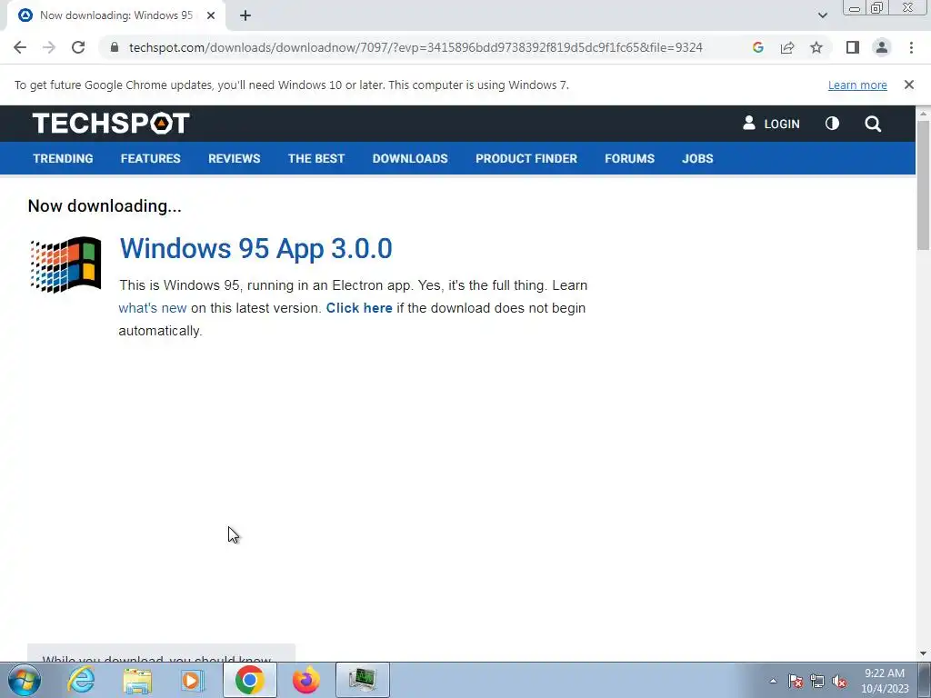Close the 'Now downloading: Windows 95' tab
931x698 pixels.
point(211,16)
